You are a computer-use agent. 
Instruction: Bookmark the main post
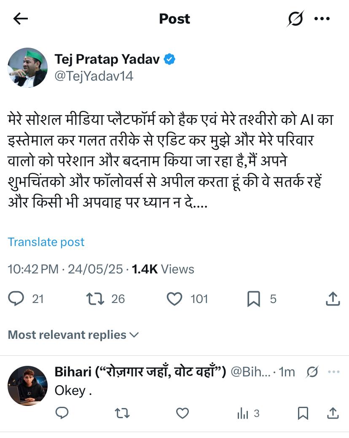pos(253,299)
